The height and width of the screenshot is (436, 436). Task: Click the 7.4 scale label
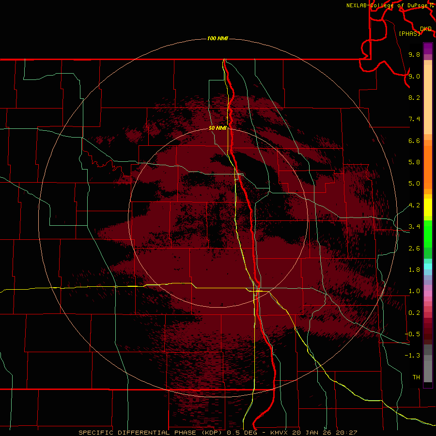414,119
